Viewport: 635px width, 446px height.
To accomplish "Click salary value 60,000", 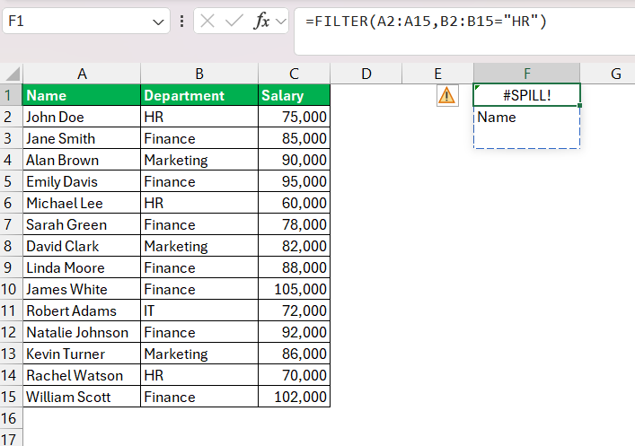I will click(x=294, y=203).
